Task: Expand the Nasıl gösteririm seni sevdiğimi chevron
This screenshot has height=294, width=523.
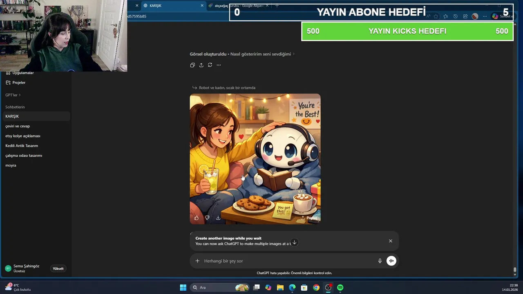Action: pos(293,54)
